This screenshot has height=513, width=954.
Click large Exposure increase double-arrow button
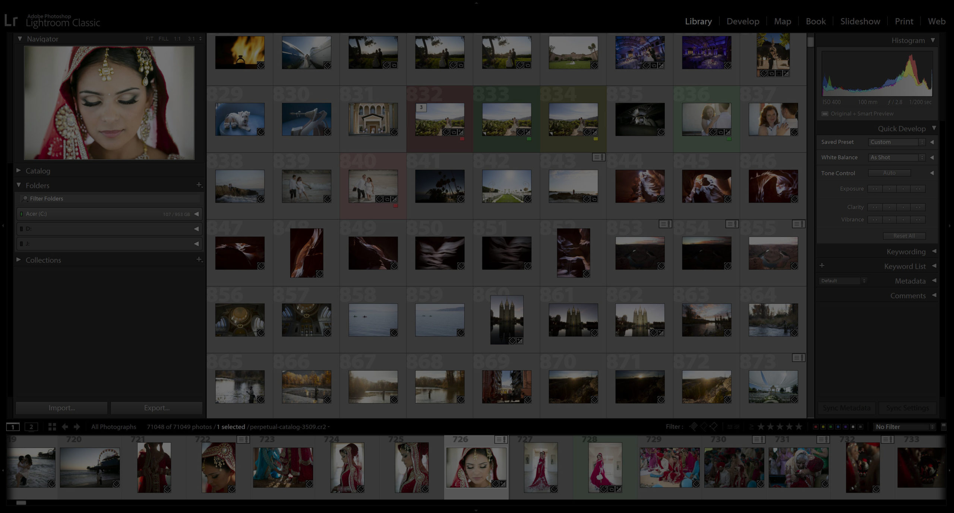pos(918,189)
